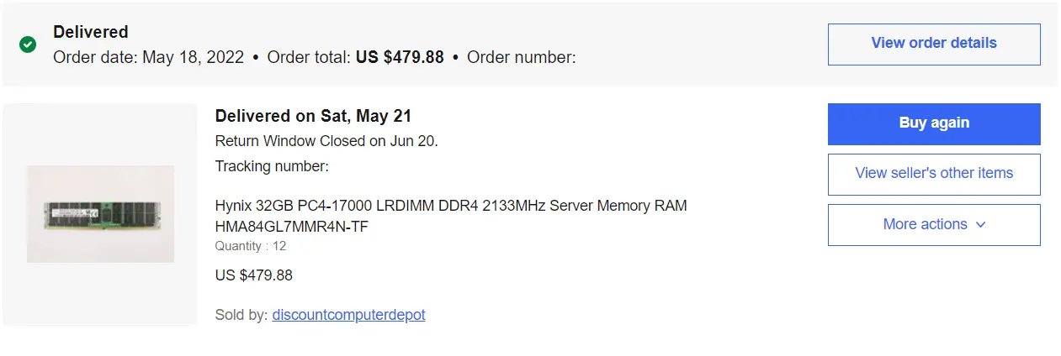Click the Tracking number label
The height and width of the screenshot is (356, 1061).
point(272,166)
